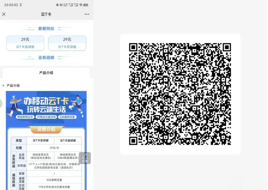Tap the Wi-Fi icon in status bar

coord(81,5)
